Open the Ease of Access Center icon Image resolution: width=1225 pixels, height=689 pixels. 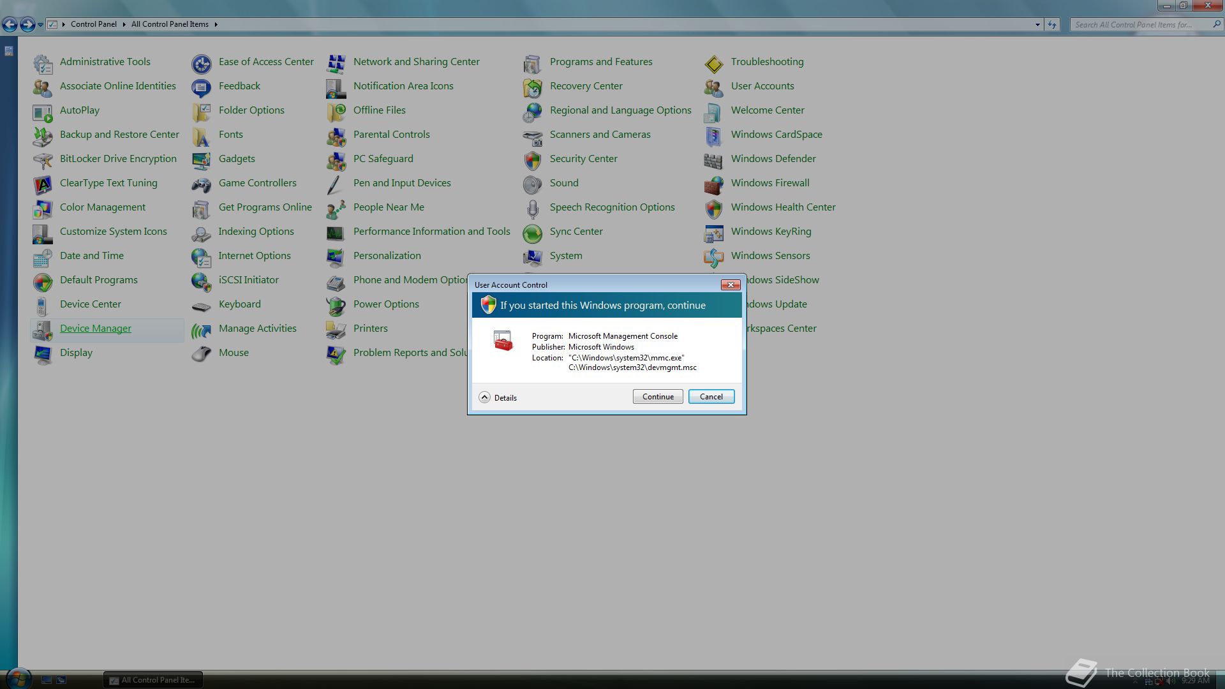202,63
